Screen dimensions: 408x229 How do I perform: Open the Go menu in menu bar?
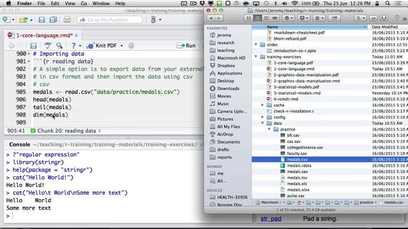84,3
